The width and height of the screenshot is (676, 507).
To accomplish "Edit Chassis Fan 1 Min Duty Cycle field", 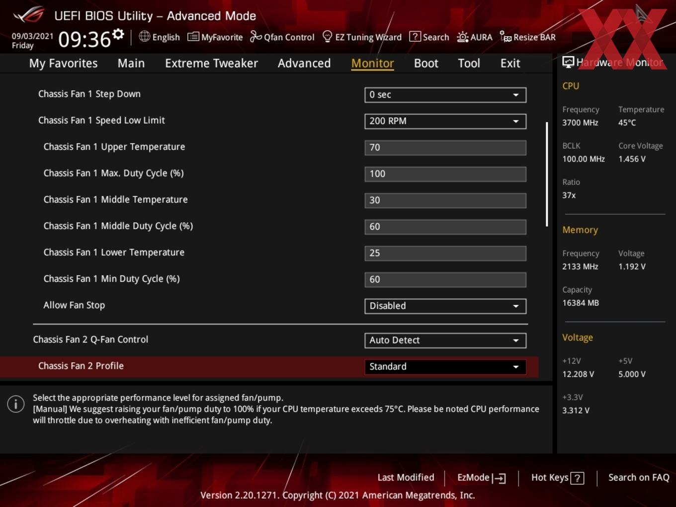I will (x=445, y=279).
